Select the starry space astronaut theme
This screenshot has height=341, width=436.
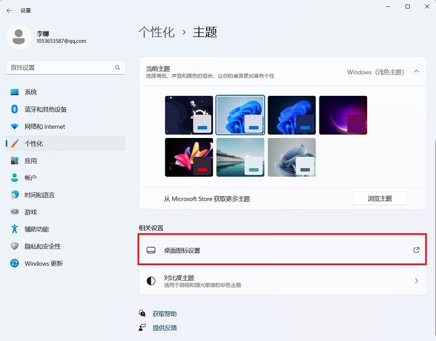[x=189, y=115]
